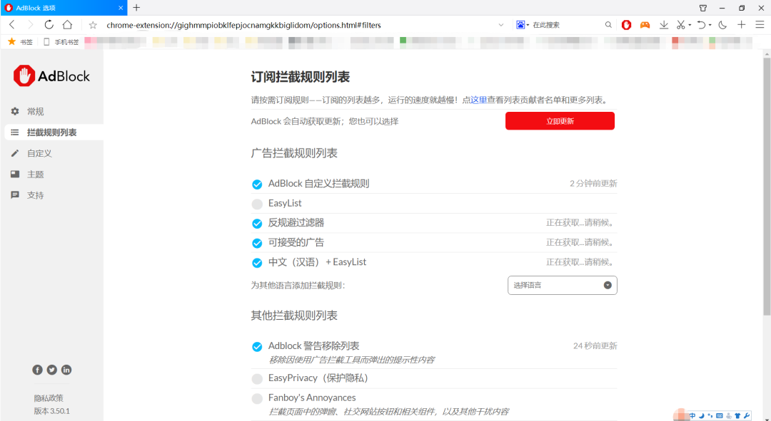Open the browser hamburger main menu
771x421 pixels.
[x=760, y=24]
